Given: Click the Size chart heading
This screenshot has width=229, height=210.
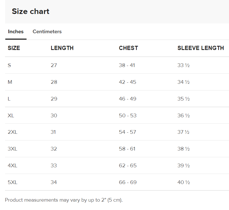Looking at the screenshot, I should pyautogui.click(x=30, y=11).
